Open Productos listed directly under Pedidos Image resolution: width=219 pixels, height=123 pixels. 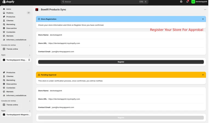point(11,17)
